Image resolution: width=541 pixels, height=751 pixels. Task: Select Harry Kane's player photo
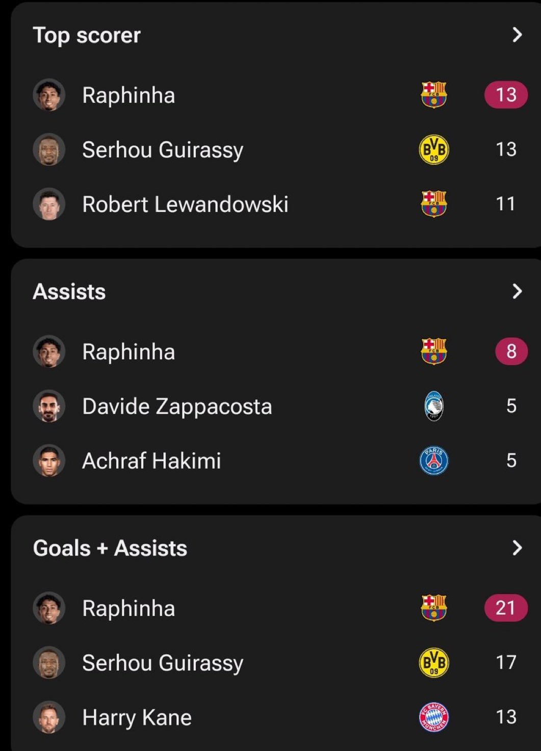[x=49, y=717]
